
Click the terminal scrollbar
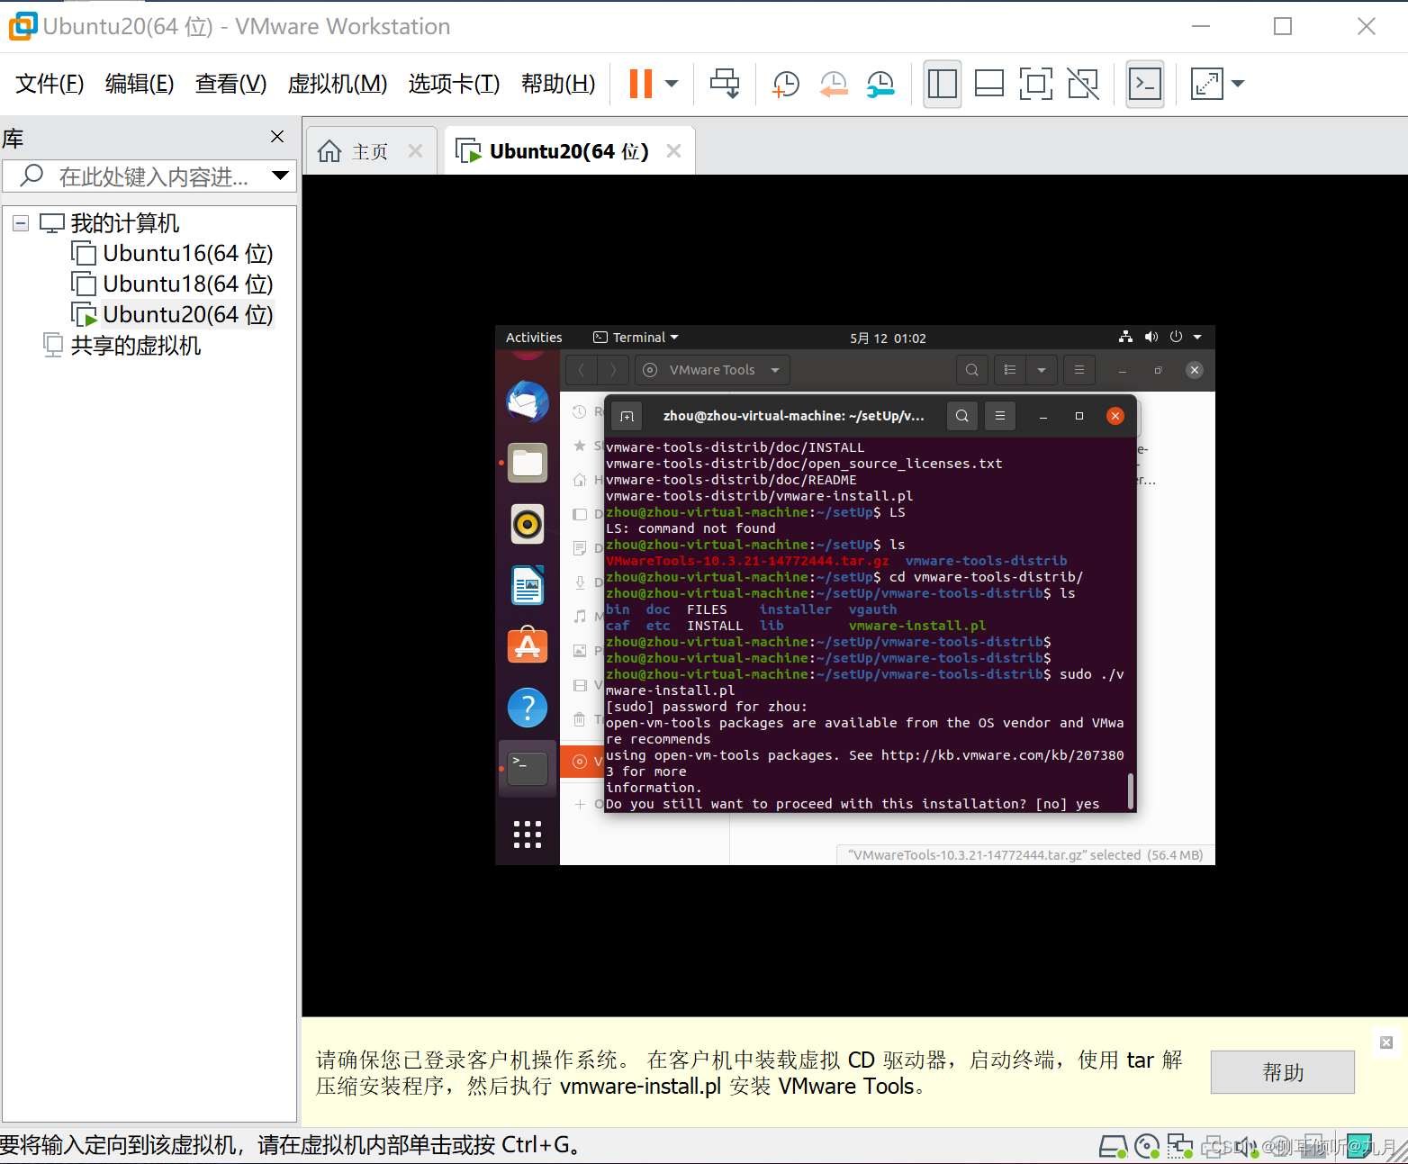tap(1131, 791)
